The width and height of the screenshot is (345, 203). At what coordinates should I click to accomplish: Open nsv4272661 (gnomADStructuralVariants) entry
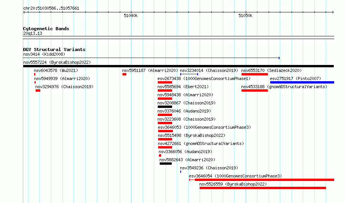(x=201, y=143)
